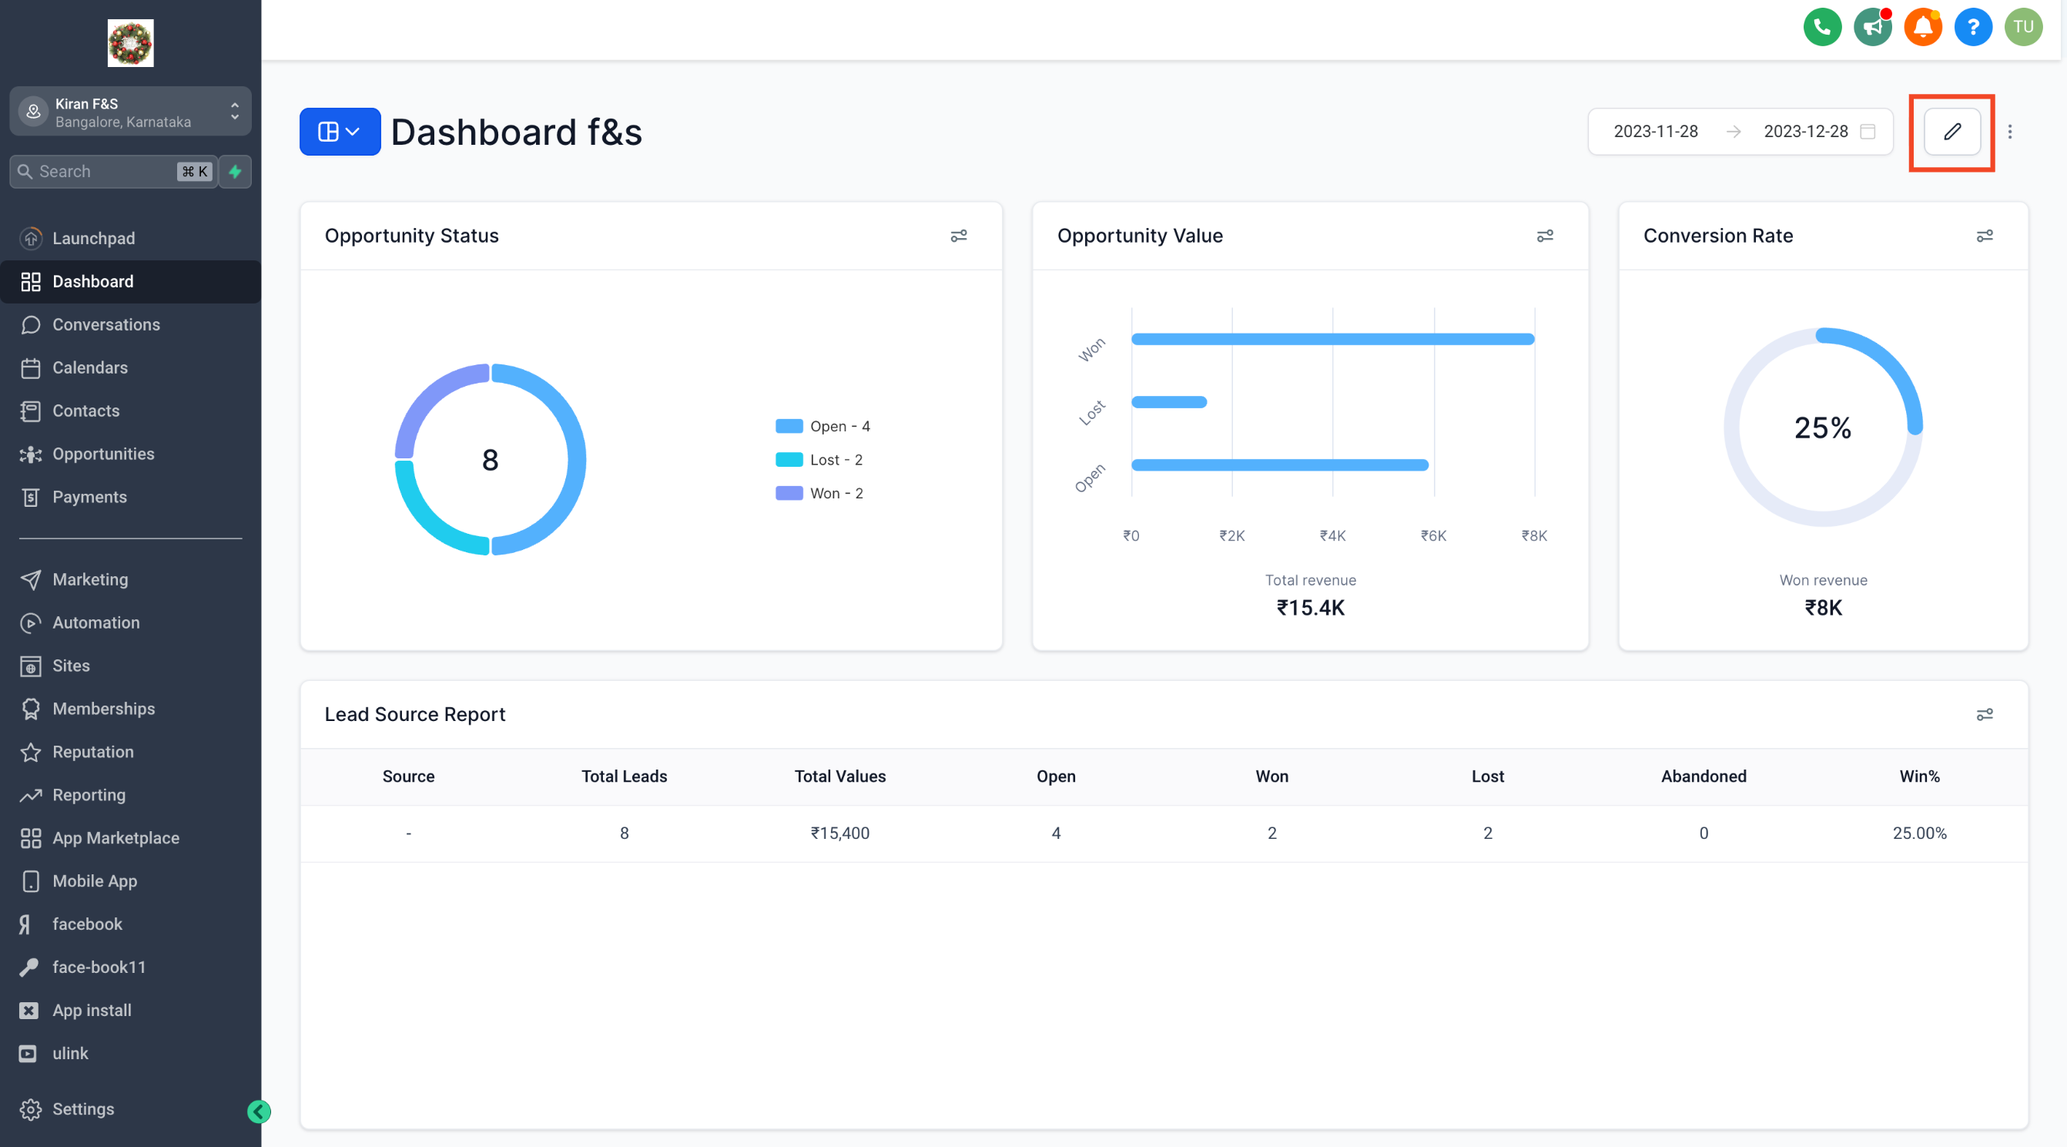Screen dimensions: 2067x1147
Task: Open the megaphone announcements icon
Action: coord(1872,27)
